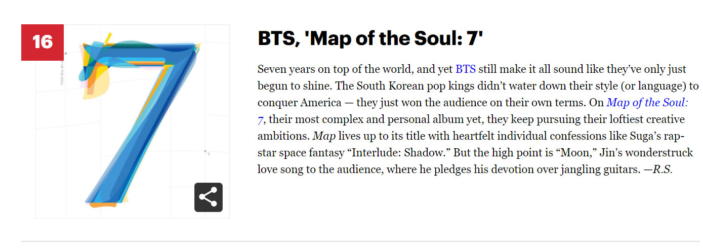The image size is (703, 252).
Task: Click the tiny grey 7 label on artwork
Action: tap(209, 154)
